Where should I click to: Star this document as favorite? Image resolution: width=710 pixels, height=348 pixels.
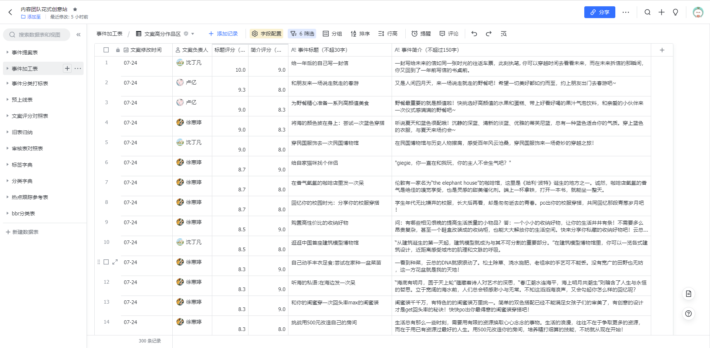(x=75, y=9)
